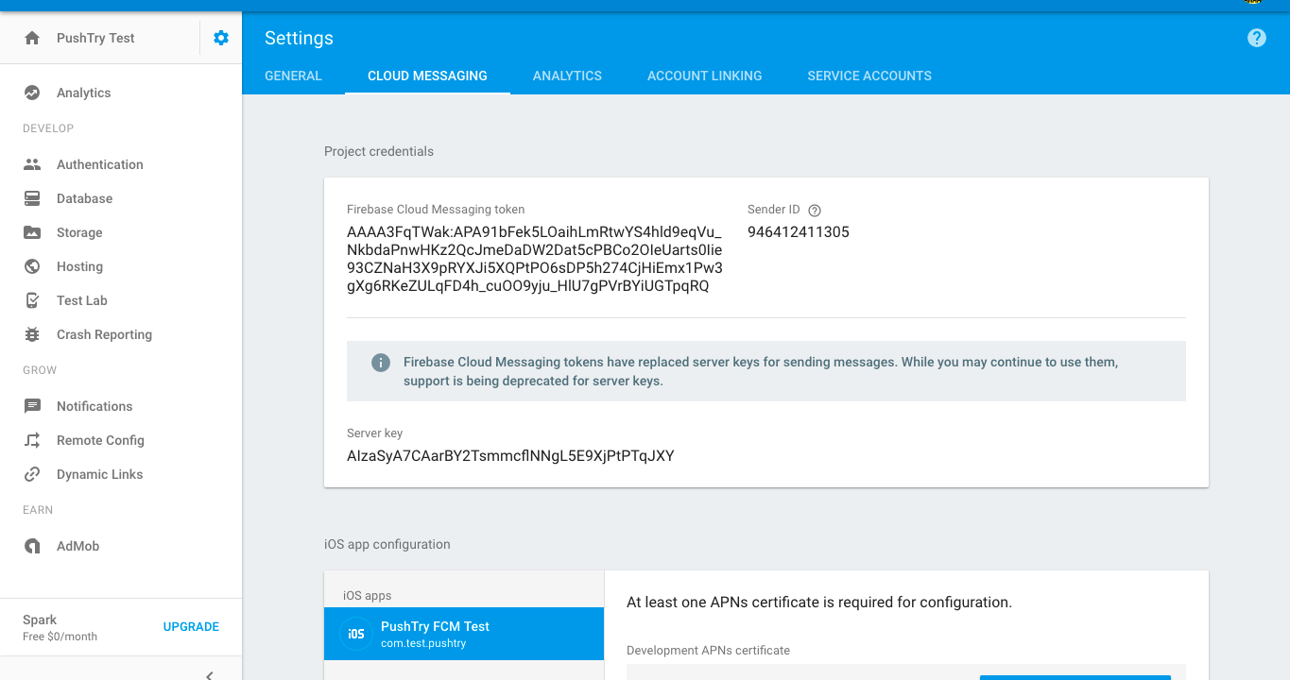The height and width of the screenshot is (680, 1290).
Task: Click the Hosting globe icon
Action: (x=32, y=266)
